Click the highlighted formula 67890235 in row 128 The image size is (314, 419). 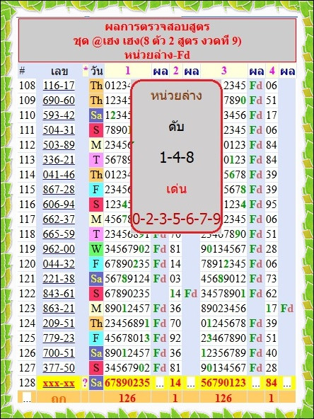127,383
